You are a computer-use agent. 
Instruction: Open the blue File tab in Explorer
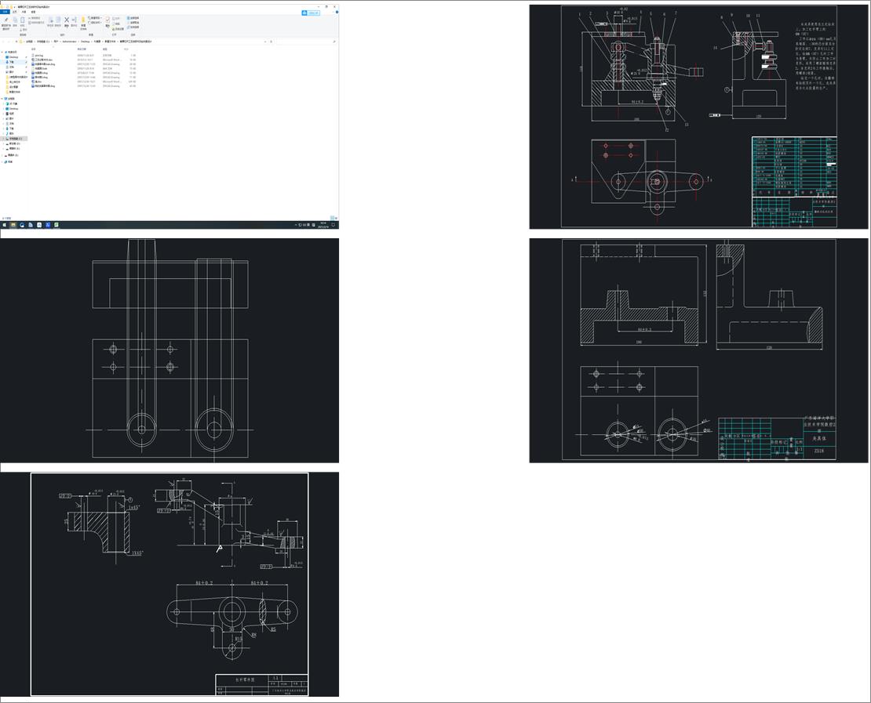click(5, 12)
